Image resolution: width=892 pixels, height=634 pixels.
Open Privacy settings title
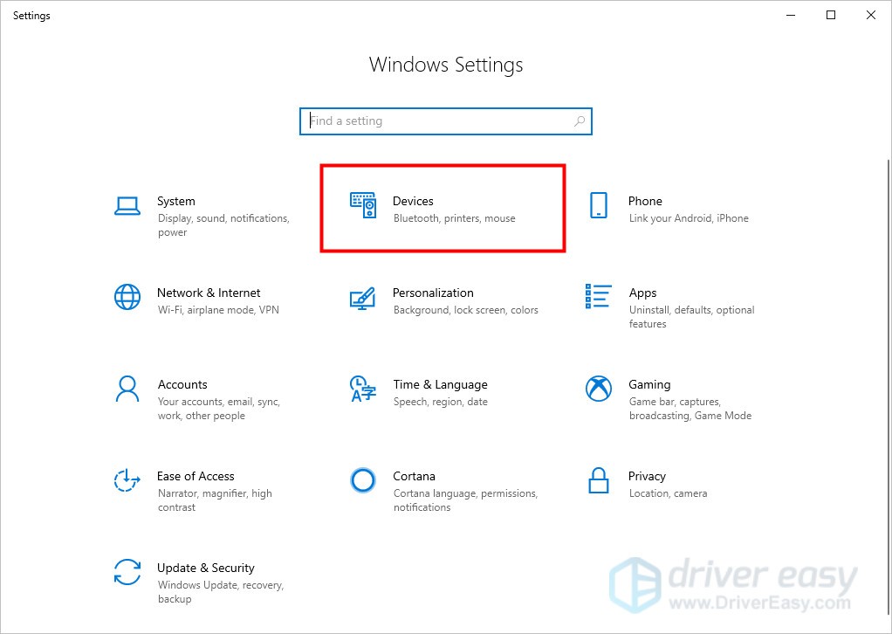coord(647,476)
